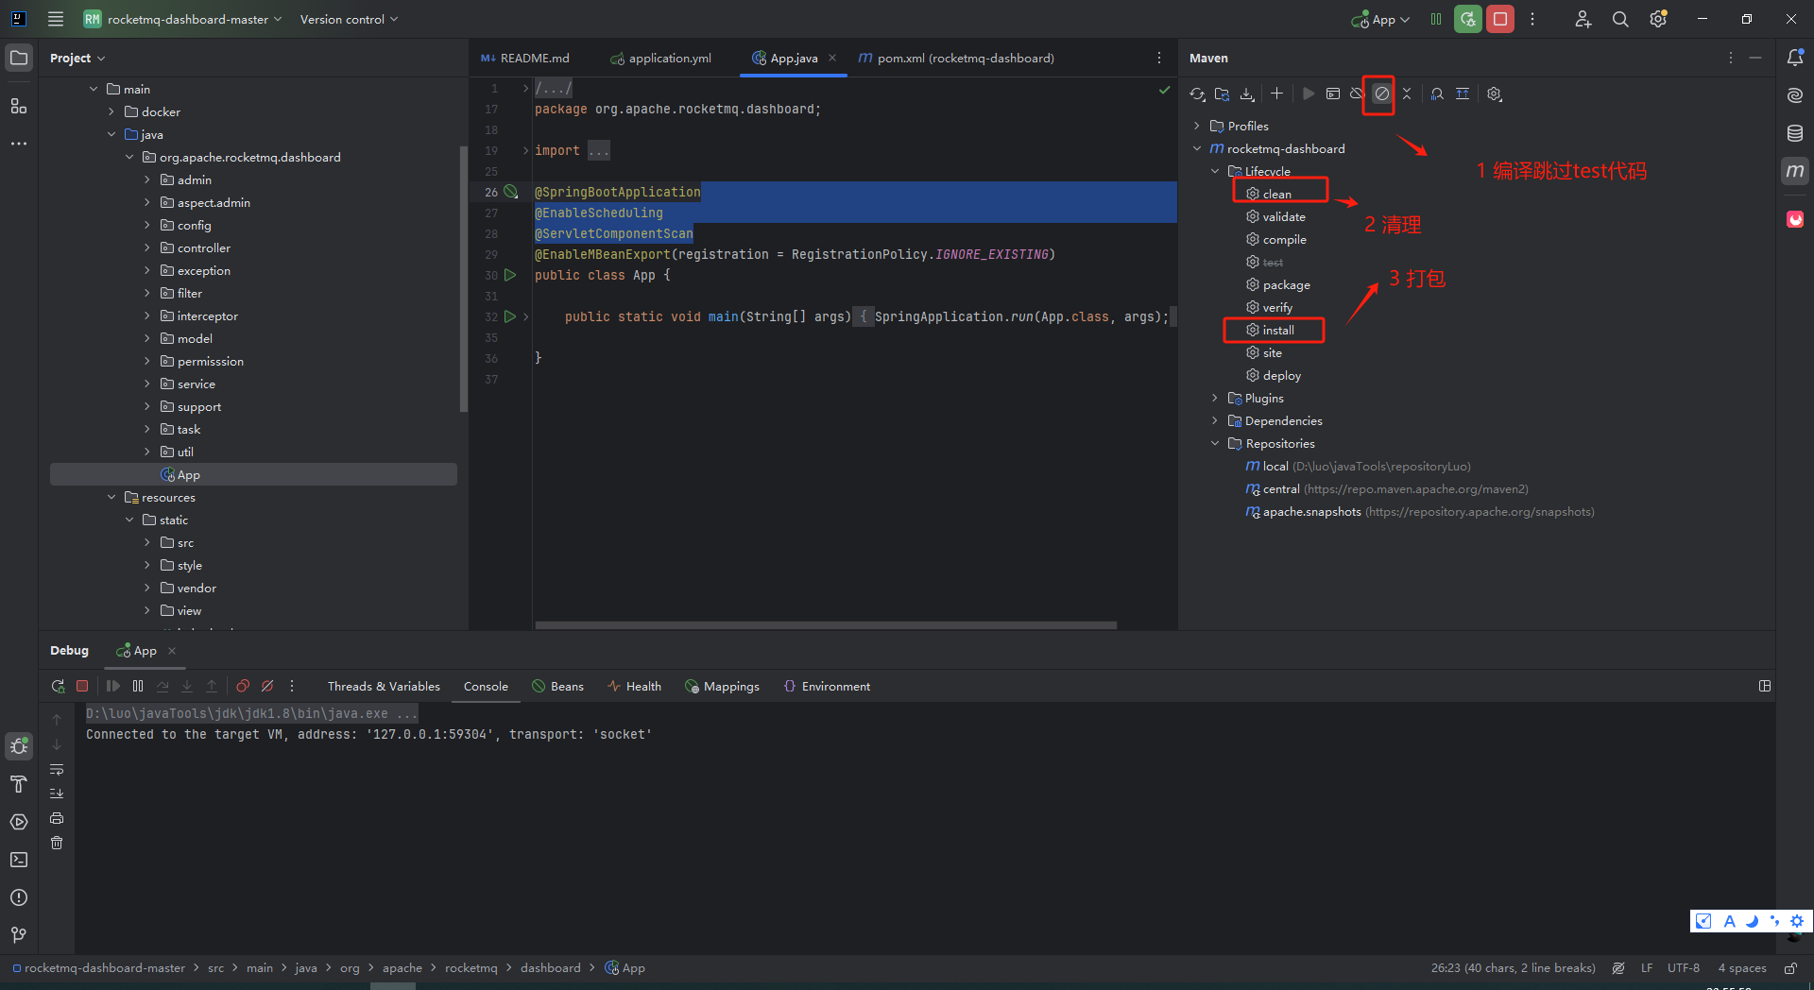The image size is (1814, 990).
Task: Switch to Threads & Variables tab
Action: [384, 686]
